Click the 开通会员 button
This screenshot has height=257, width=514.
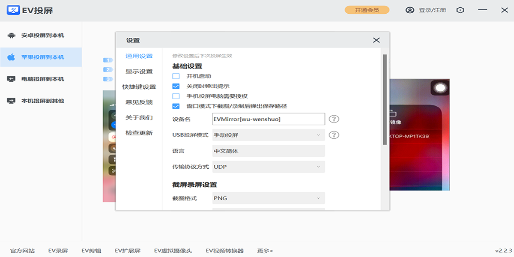[x=367, y=10]
